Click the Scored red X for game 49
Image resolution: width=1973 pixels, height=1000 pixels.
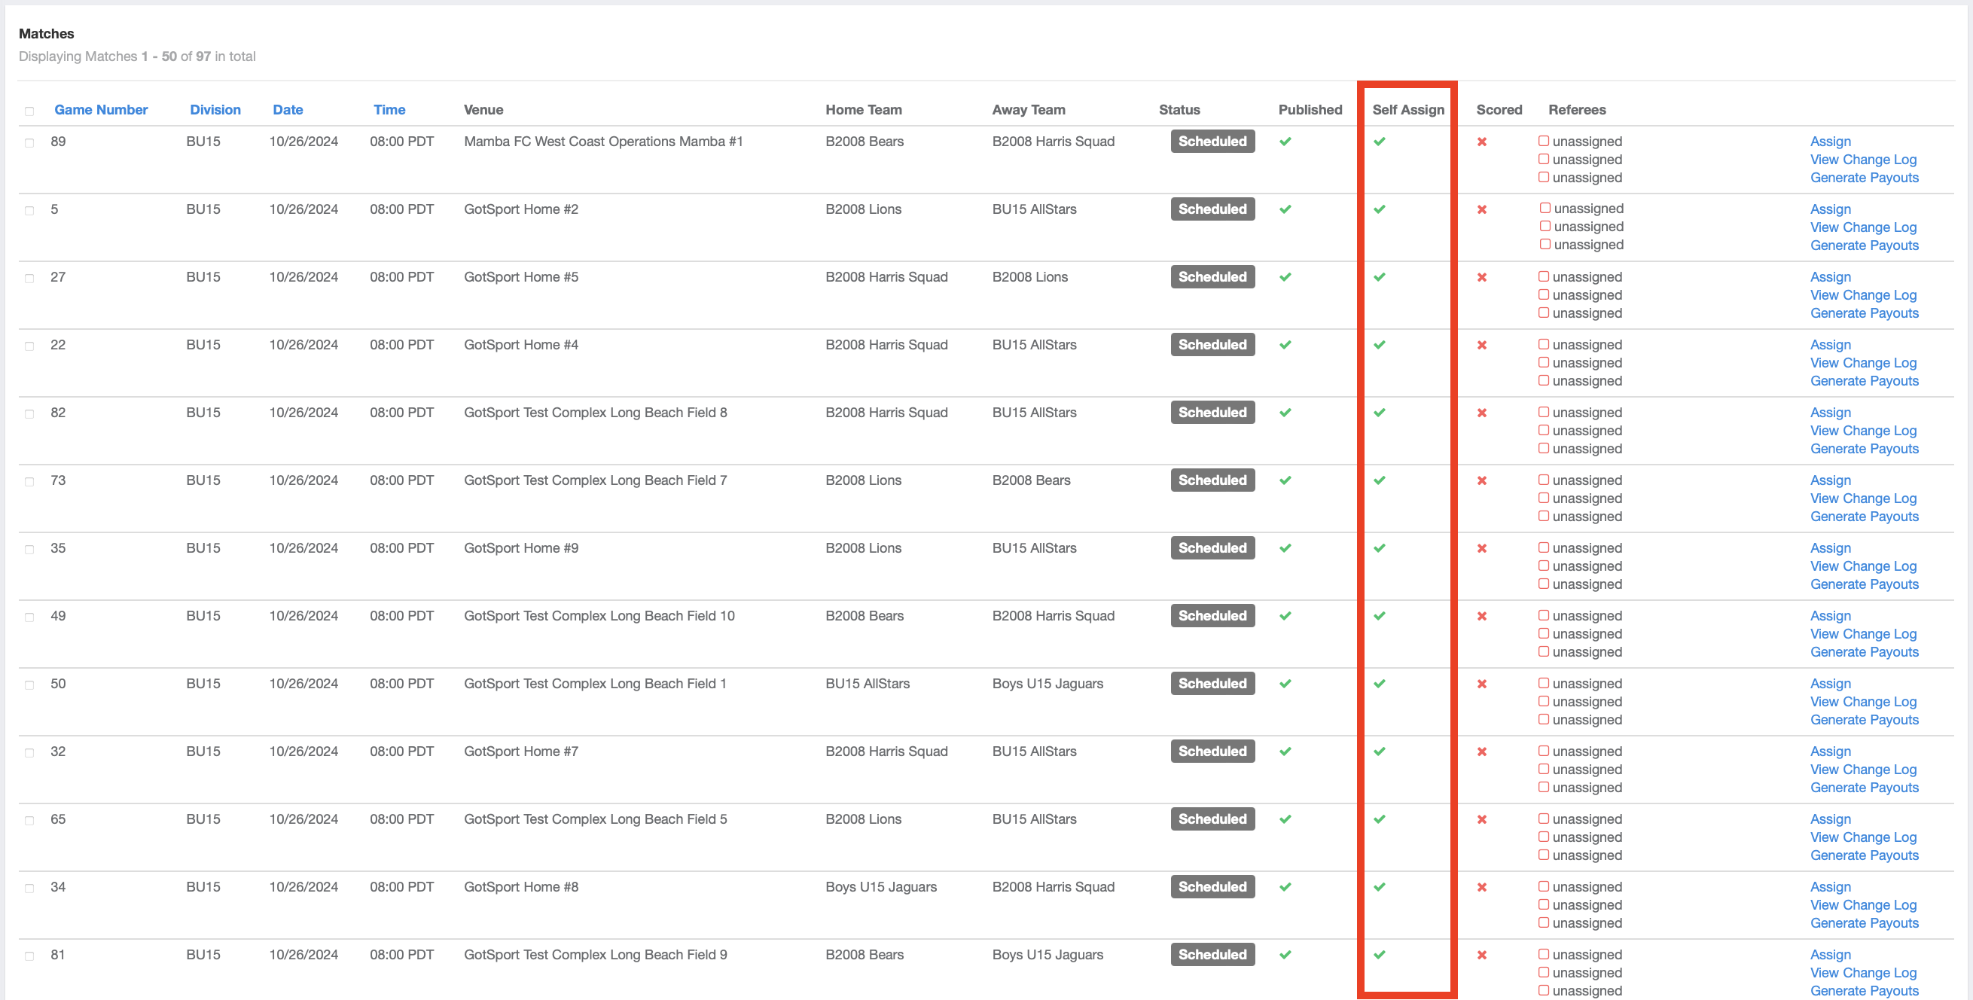pos(1482,617)
